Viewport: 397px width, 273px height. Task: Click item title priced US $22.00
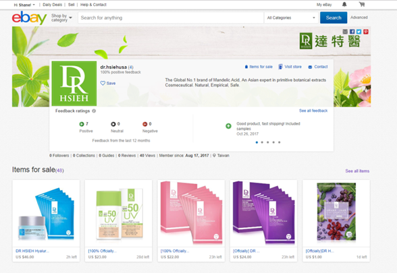point(175,251)
